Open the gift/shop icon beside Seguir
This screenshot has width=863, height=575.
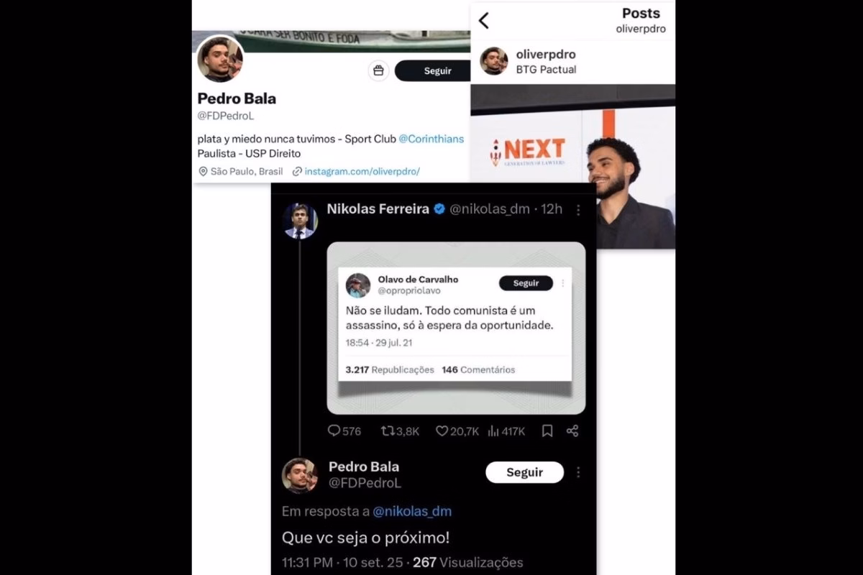point(378,70)
